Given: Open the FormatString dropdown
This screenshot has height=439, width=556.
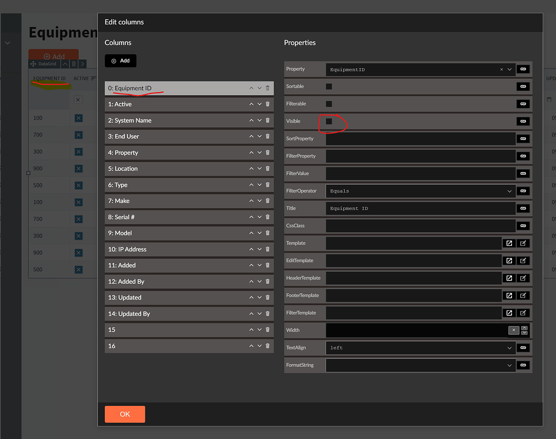Looking at the screenshot, I should 420,365.
